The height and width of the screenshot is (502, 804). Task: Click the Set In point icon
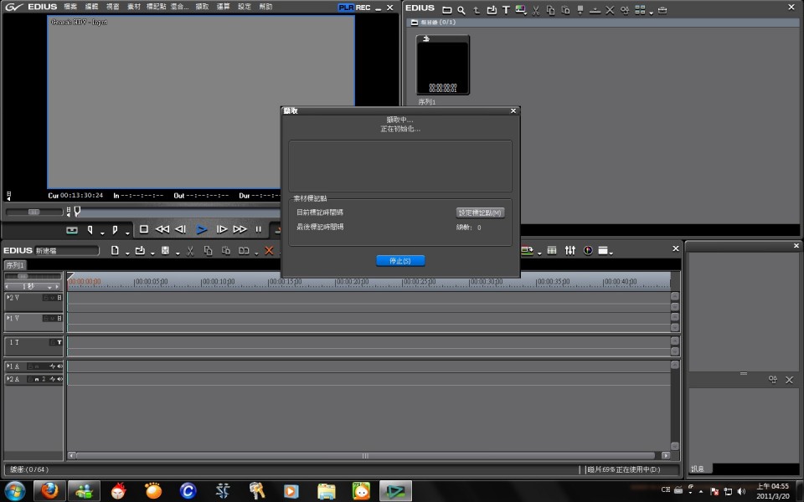click(90, 229)
